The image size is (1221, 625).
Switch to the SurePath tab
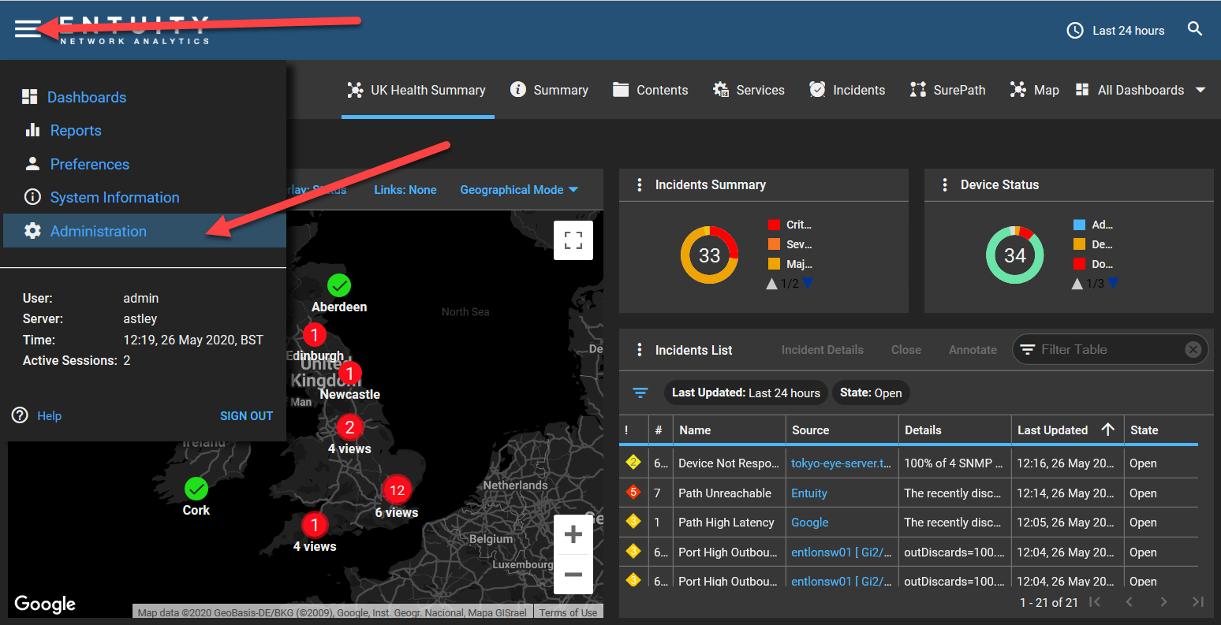pyautogui.click(x=947, y=90)
